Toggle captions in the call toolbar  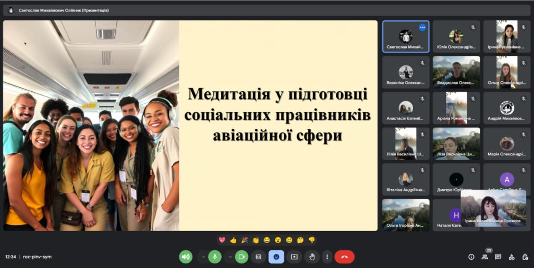(x=258, y=257)
